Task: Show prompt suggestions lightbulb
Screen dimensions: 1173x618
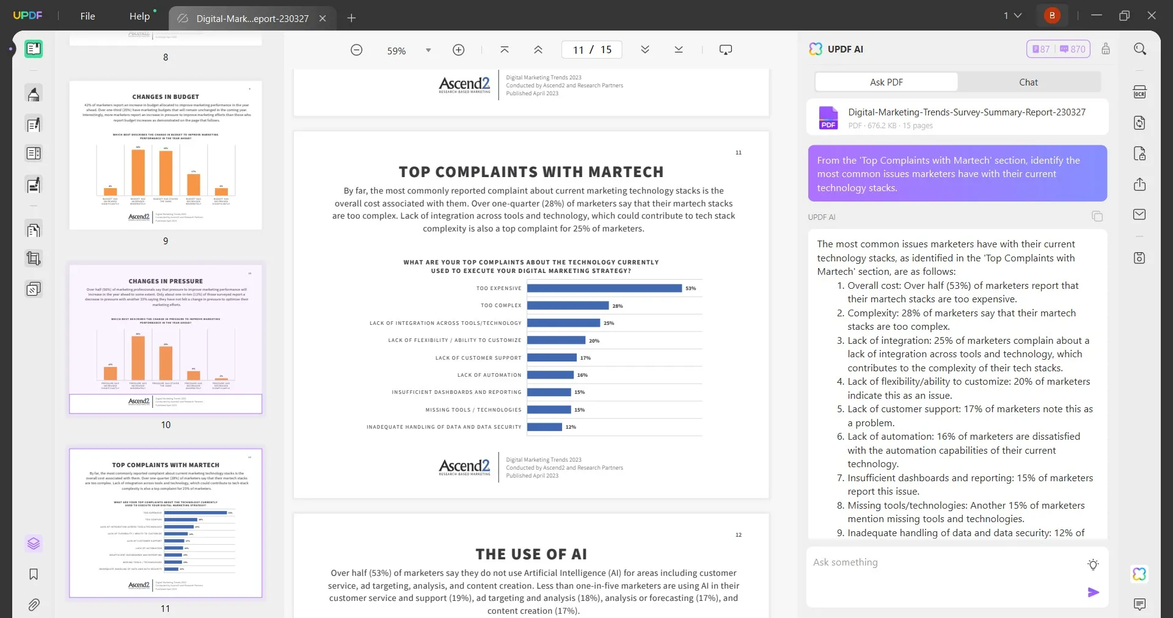Action: (1094, 565)
